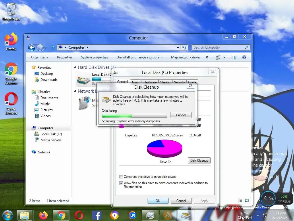This screenshot has width=294, height=221.
Task: Open the view options dropdown arrow
Action: tap(224, 57)
